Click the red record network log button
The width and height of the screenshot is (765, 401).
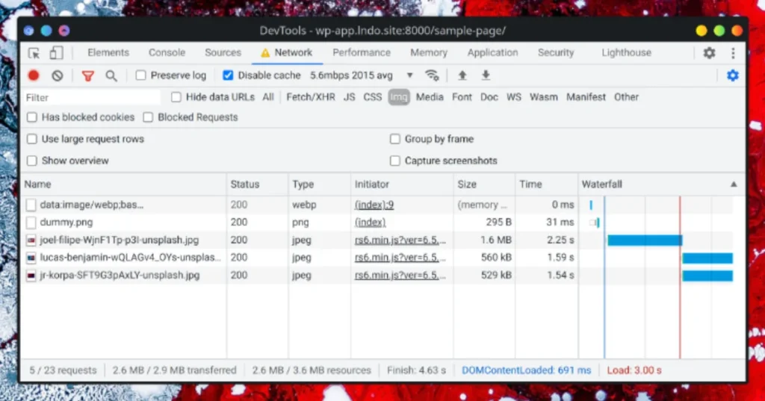click(34, 75)
